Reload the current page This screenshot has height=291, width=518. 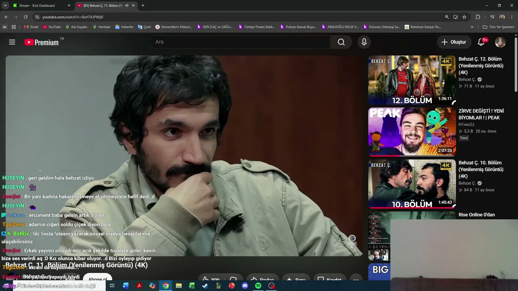pos(25,17)
